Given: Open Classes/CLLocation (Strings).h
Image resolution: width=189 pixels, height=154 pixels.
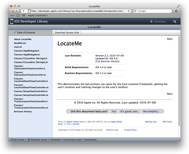Looking at the screenshot, I should tap(30, 59).
